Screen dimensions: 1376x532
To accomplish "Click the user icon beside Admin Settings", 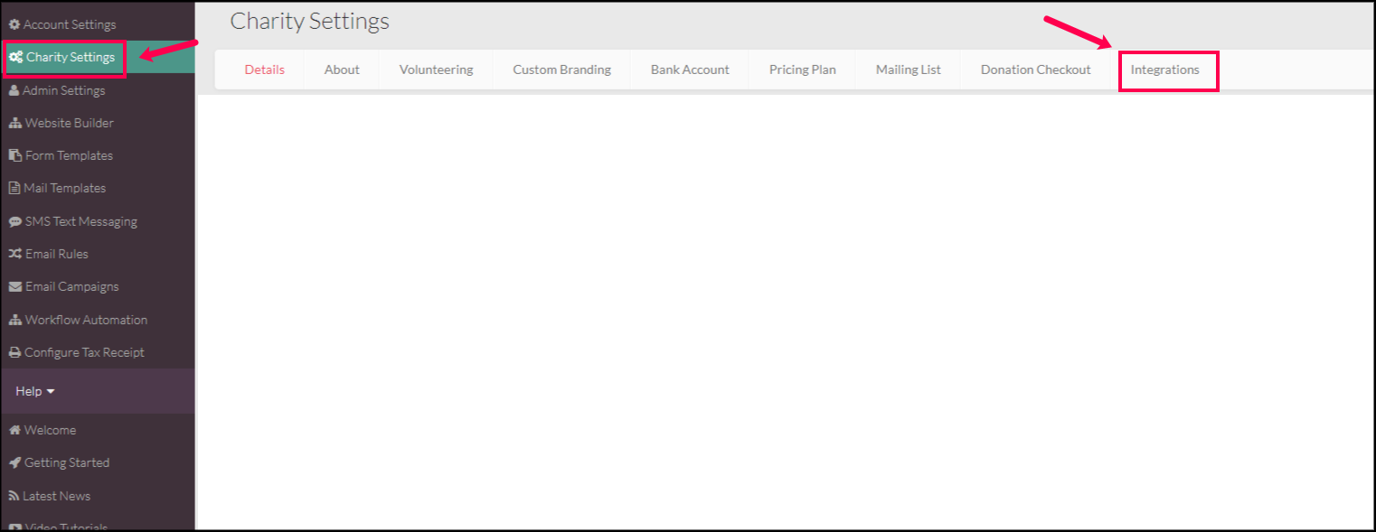I will coord(14,90).
